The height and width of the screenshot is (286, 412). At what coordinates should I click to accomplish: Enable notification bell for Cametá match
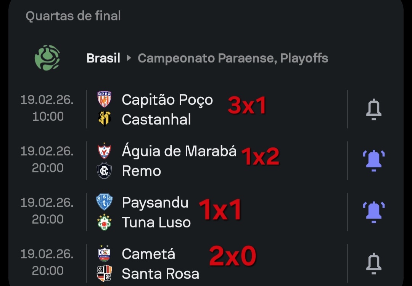point(373,263)
